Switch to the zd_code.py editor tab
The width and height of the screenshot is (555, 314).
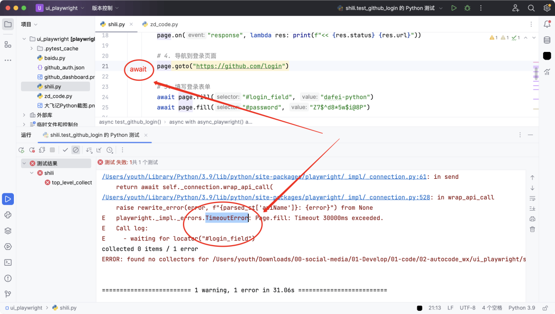(160, 24)
